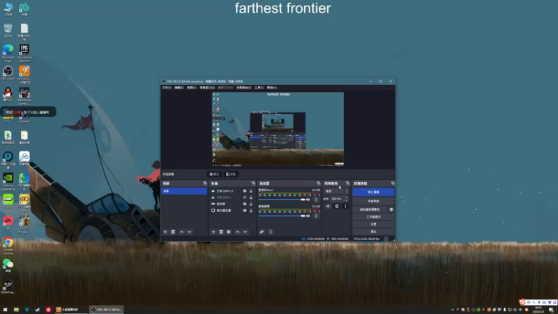
Task: Click the transition duration 300 ms stepper arrows
Action: tap(346, 199)
